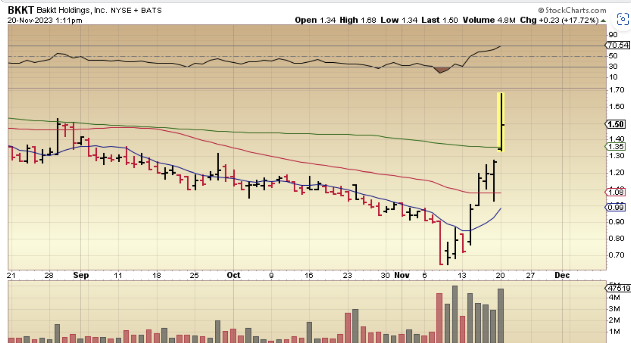
Task: Click the BKKT ticker symbol title
Action: pyautogui.click(x=20, y=10)
